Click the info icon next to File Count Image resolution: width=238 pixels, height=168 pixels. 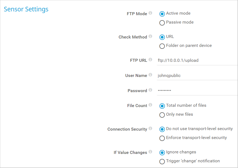[x=150, y=105]
